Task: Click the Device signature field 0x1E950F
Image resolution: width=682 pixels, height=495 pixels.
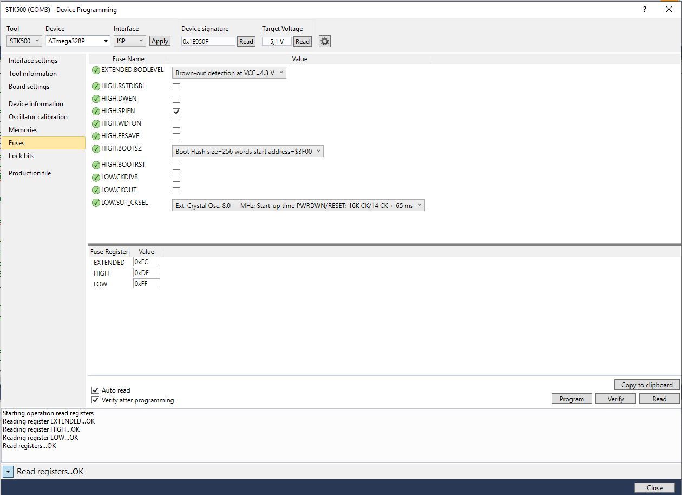Action: click(x=208, y=41)
